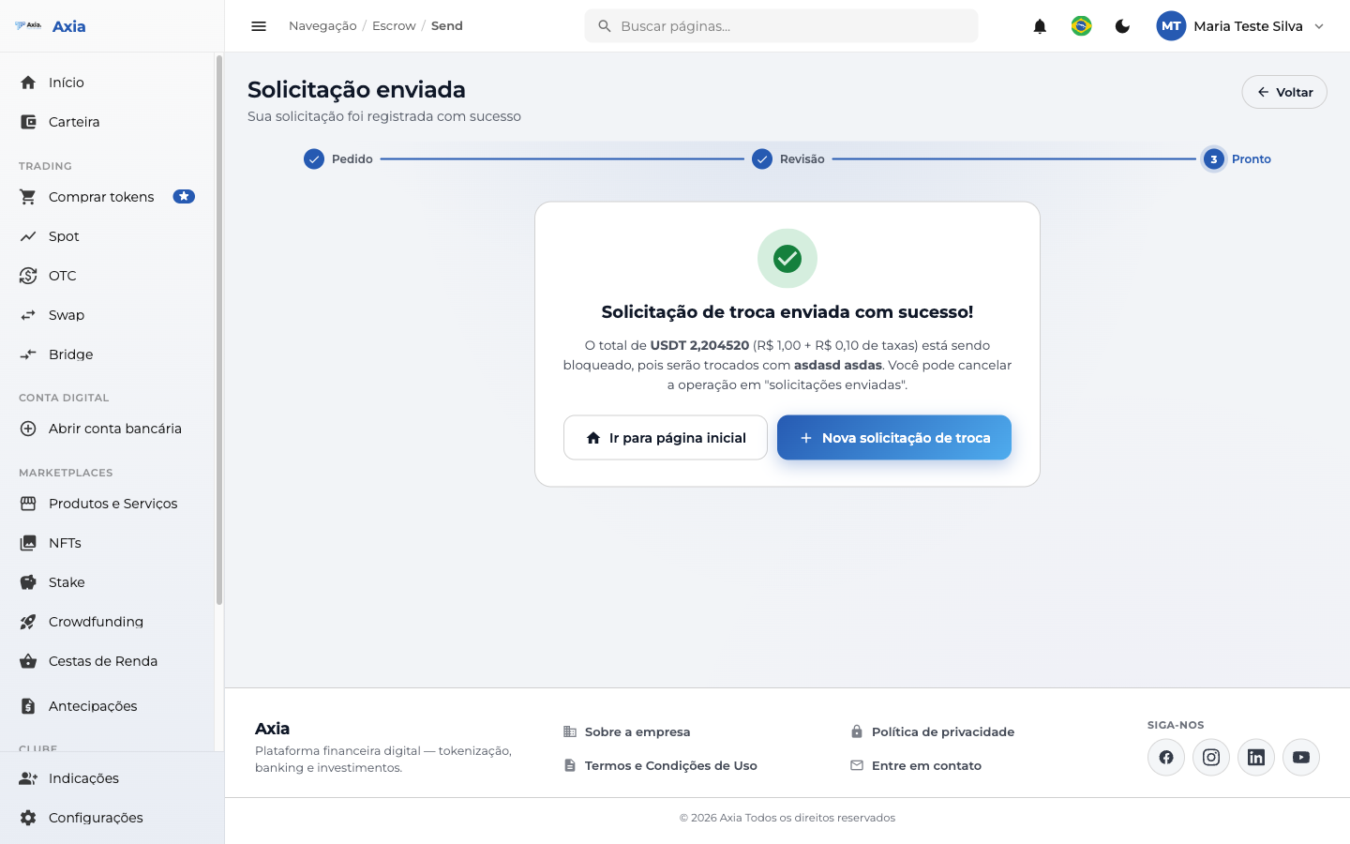Click the Bridge icon in sidebar
Screen dimensions: 1350x844
[28, 354]
